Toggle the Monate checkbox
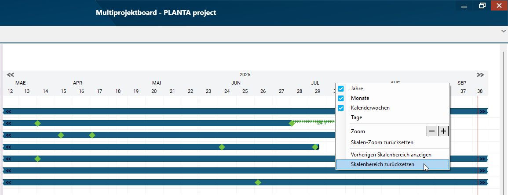This screenshot has width=508, height=195. tap(341, 98)
